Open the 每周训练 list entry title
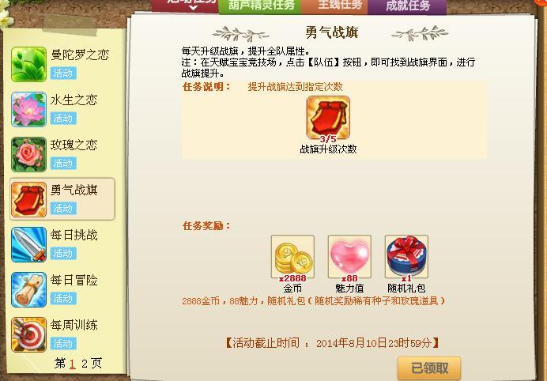 click(74, 325)
